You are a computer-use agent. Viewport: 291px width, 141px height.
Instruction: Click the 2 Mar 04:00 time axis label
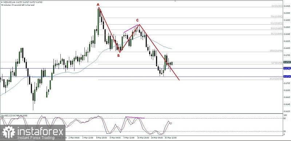click(x=74, y=138)
